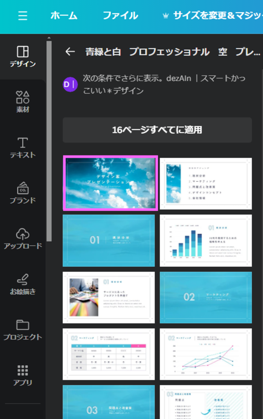Open the ファイル menu
Screen dimensions: 263x419
(x=120, y=16)
